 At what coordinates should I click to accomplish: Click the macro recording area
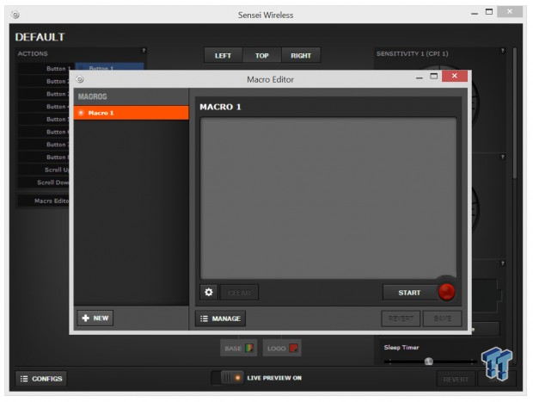click(328, 198)
